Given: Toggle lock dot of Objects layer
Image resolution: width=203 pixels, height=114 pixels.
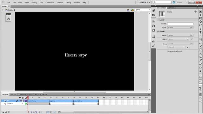Looking at the screenshot, I should click(23, 104).
